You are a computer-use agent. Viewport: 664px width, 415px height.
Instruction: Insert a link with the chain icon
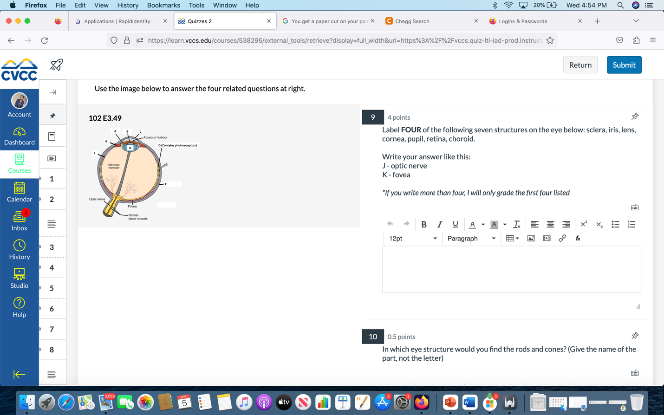(562, 238)
